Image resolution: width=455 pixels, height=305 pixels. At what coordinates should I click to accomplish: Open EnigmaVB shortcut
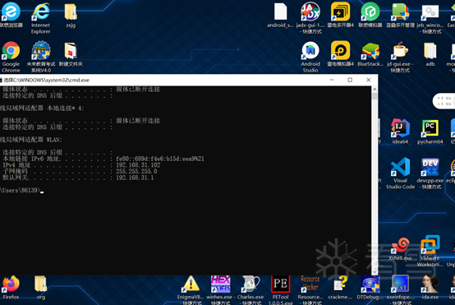(x=191, y=290)
